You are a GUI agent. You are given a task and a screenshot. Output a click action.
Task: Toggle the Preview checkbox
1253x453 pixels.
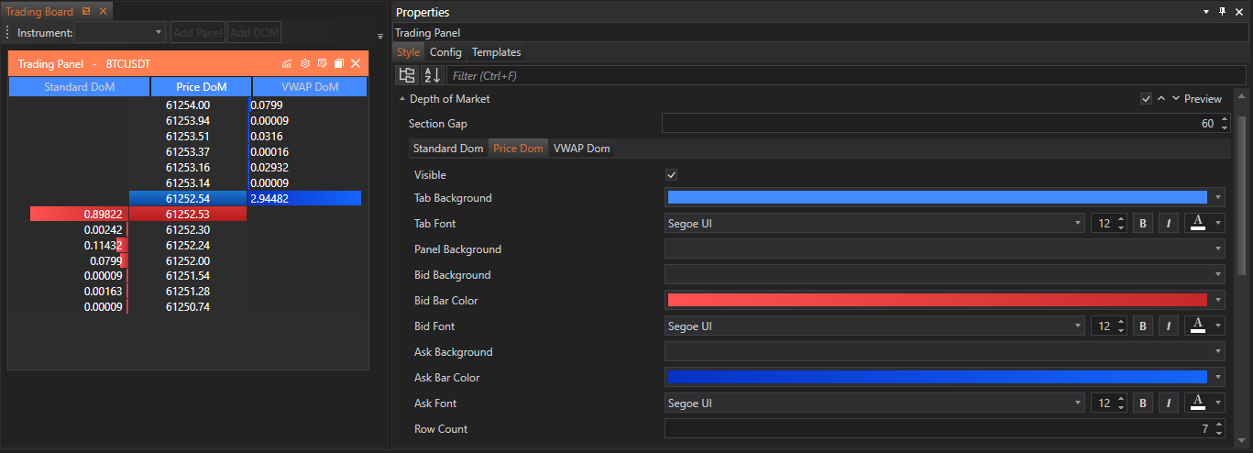[1146, 99]
